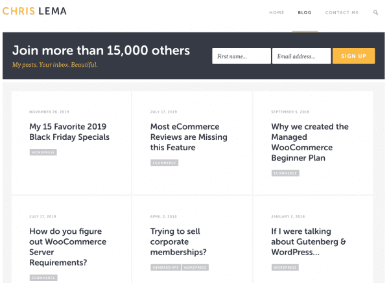The width and height of the screenshot is (389, 283).
Task: Open post Most eCommerce Reviews are Missing this Feature
Action: point(189,137)
